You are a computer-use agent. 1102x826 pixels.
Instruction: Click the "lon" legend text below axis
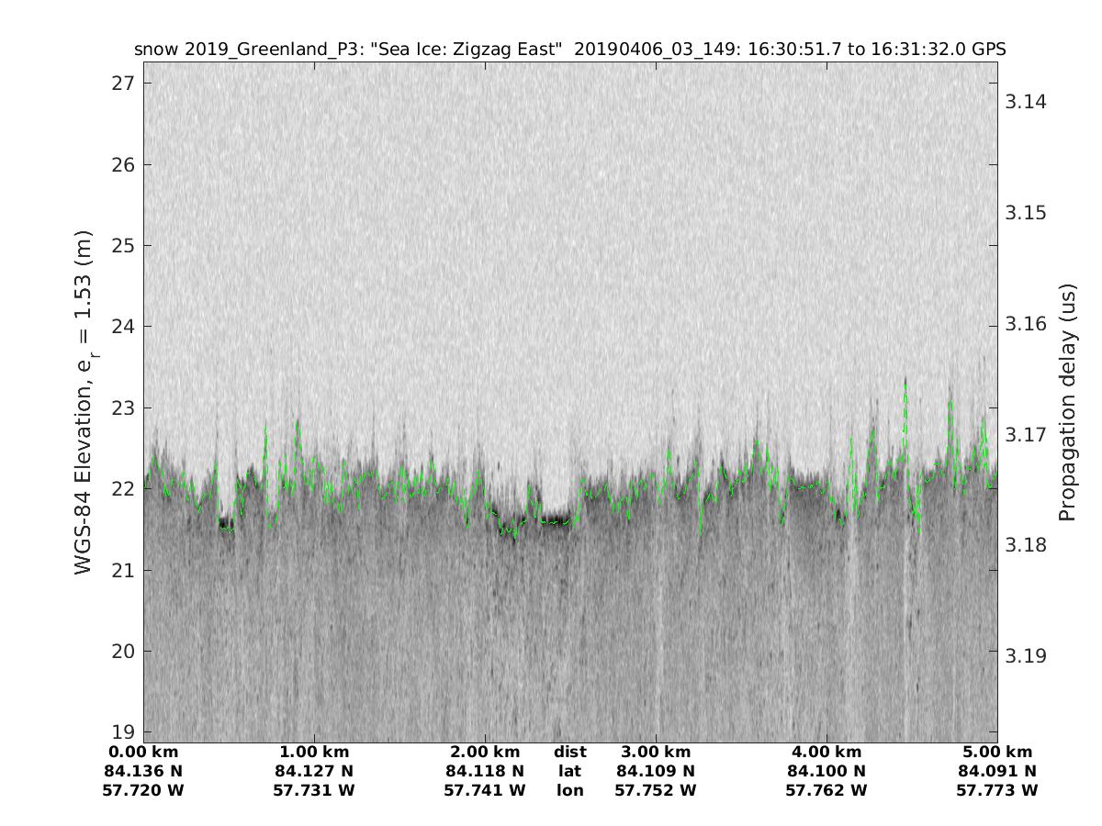569,790
